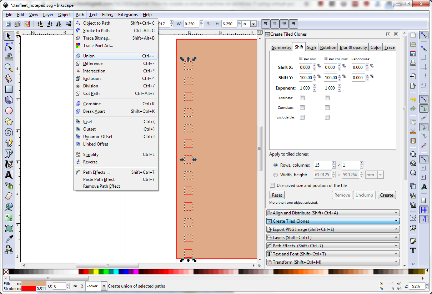432x294 pixels.
Task: Select the Star and polygon tool
Action: [9, 121]
